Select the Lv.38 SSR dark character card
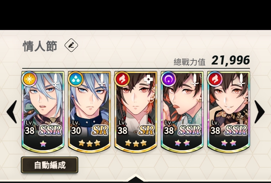Screen dimensions: 271x183 tap(182, 112)
